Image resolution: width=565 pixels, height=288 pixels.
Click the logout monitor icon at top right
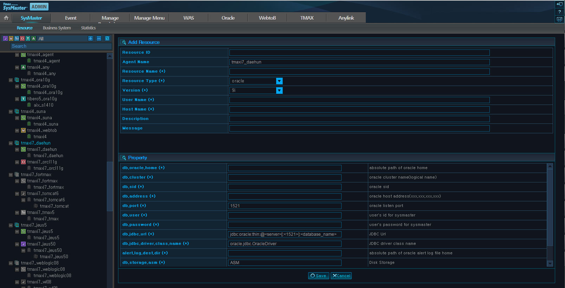pos(560,4)
